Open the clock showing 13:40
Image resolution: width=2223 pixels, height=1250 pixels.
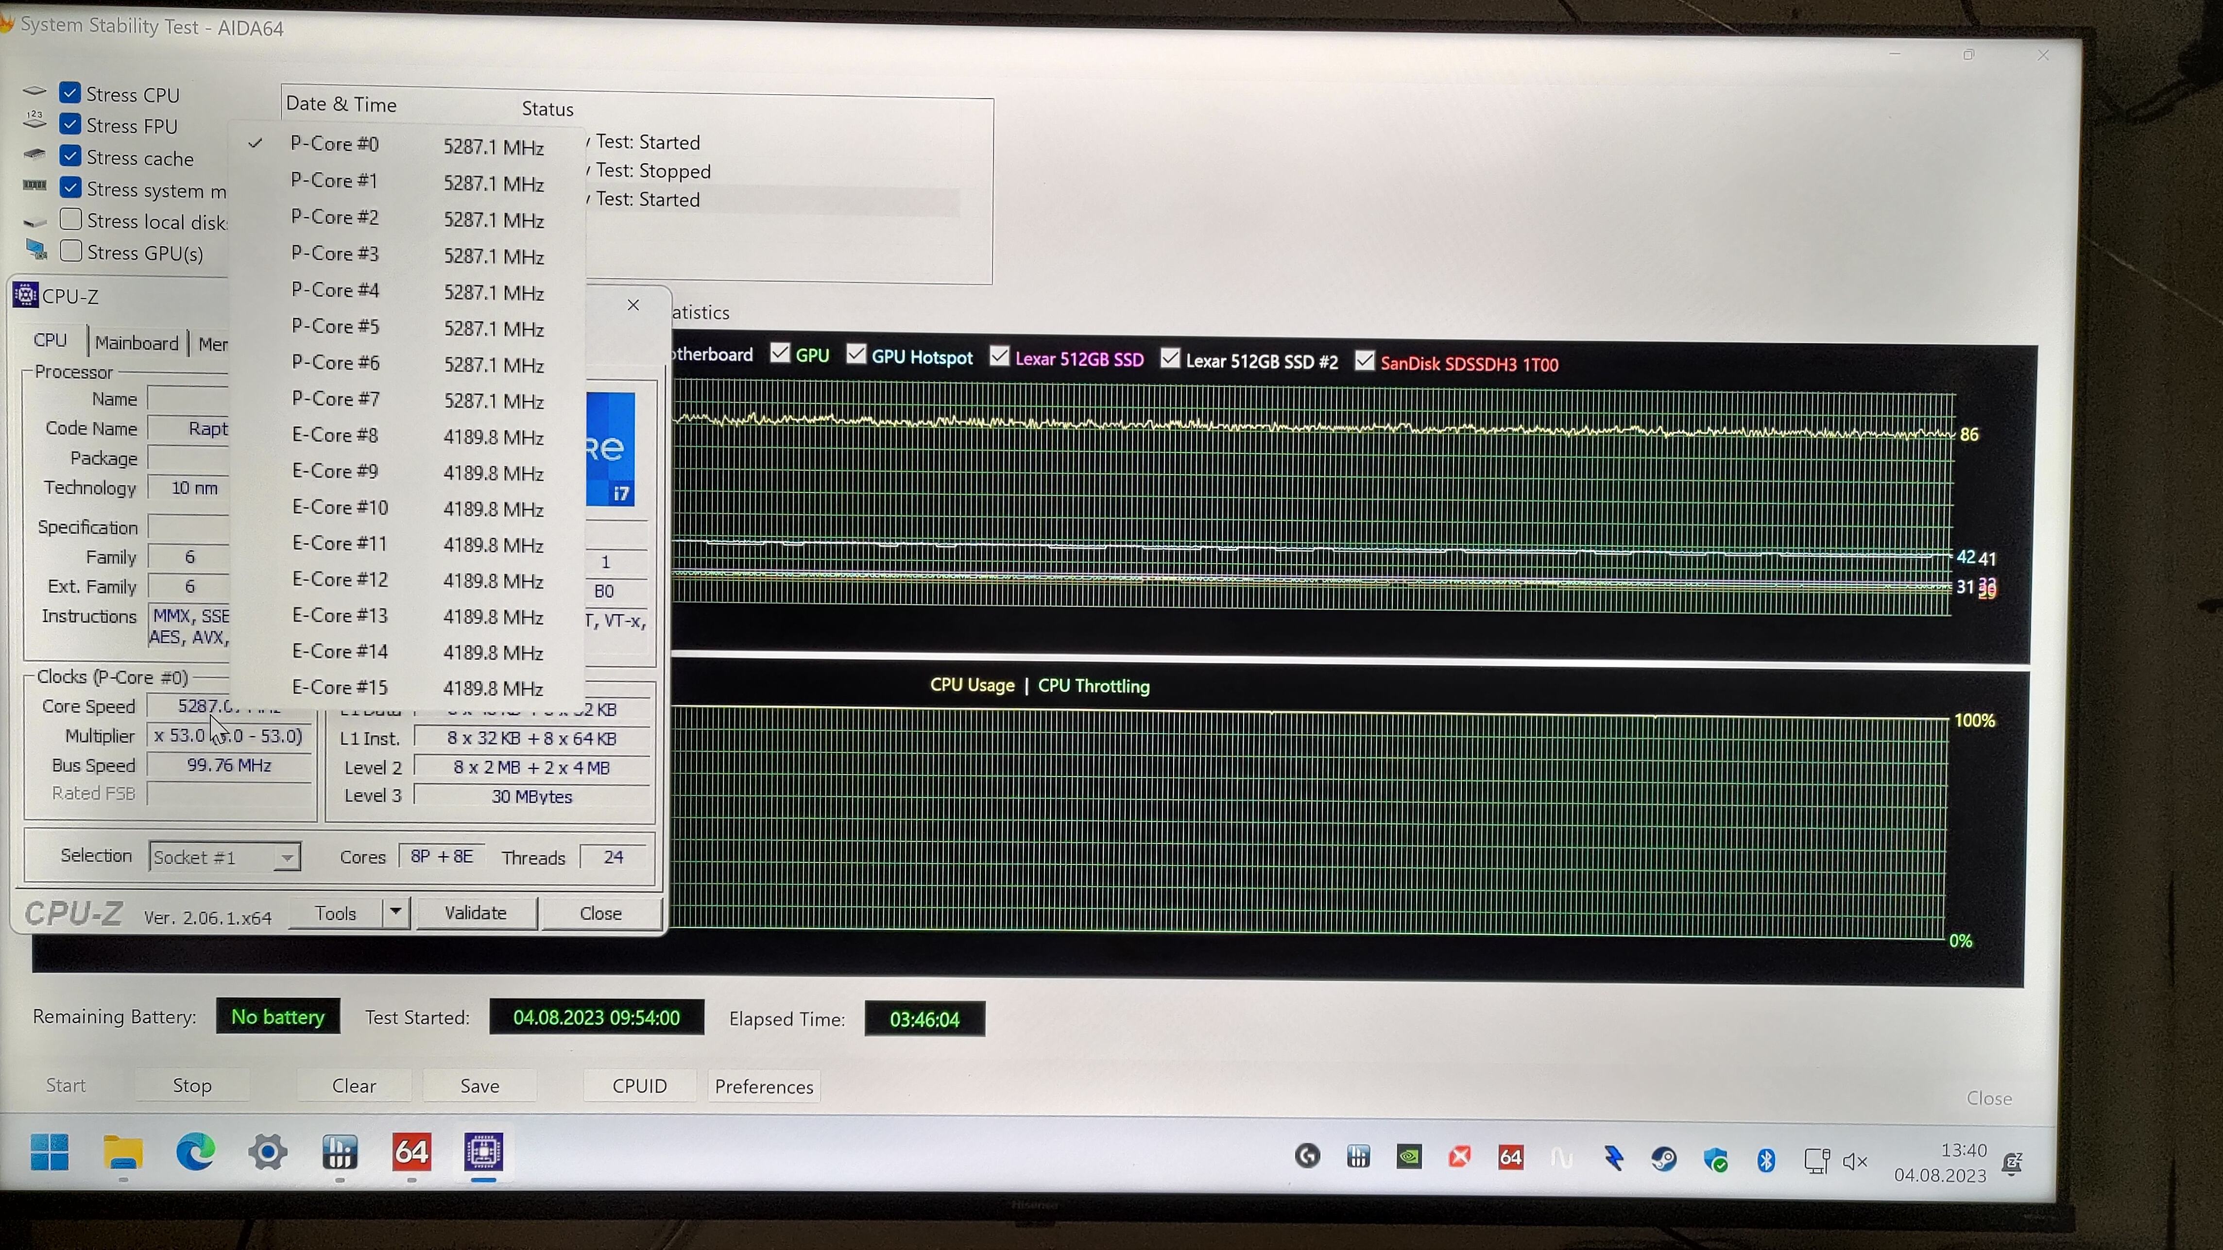[x=1941, y=1163]
